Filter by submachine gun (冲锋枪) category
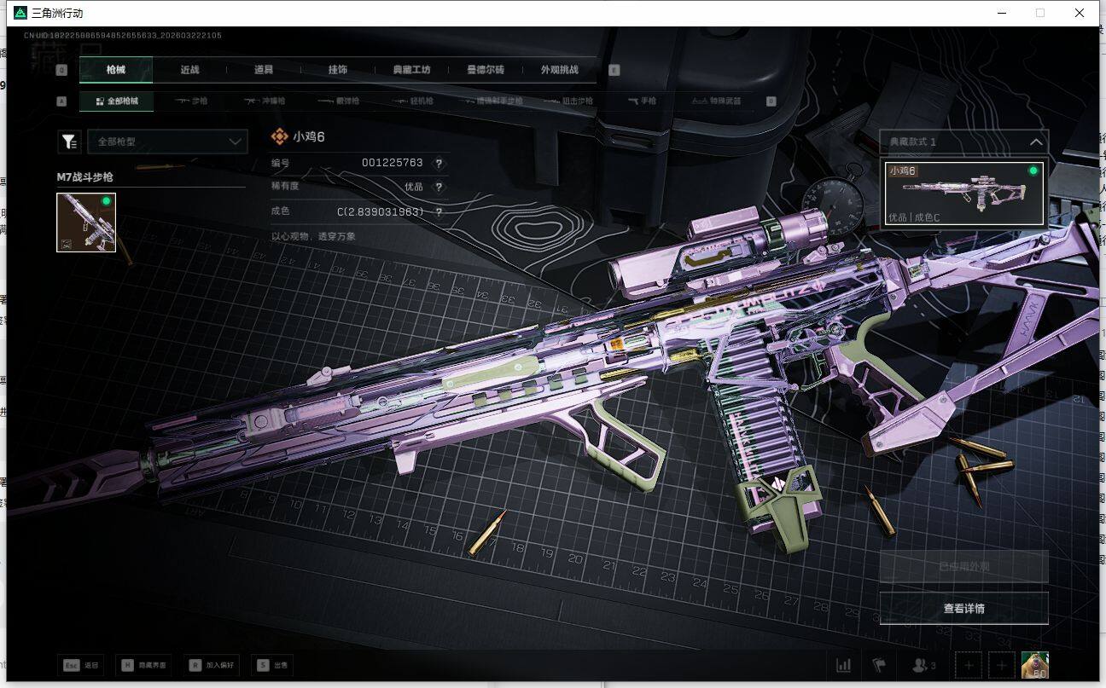Viewport: 1106px width, 688px height. [264, 101]
